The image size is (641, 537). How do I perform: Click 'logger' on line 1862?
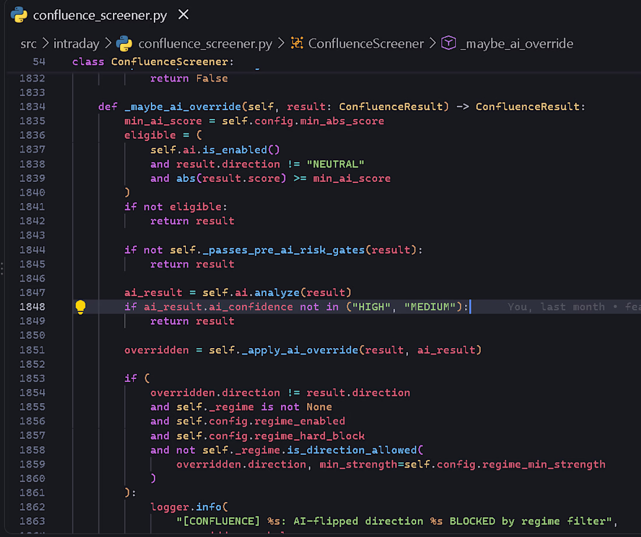point(170,507)
